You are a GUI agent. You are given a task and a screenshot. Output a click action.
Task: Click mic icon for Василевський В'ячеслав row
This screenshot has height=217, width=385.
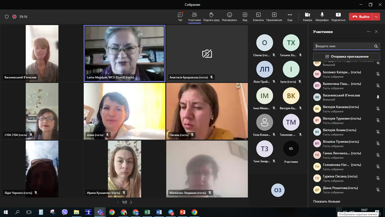pyautogui.click(x=378, y=97)
